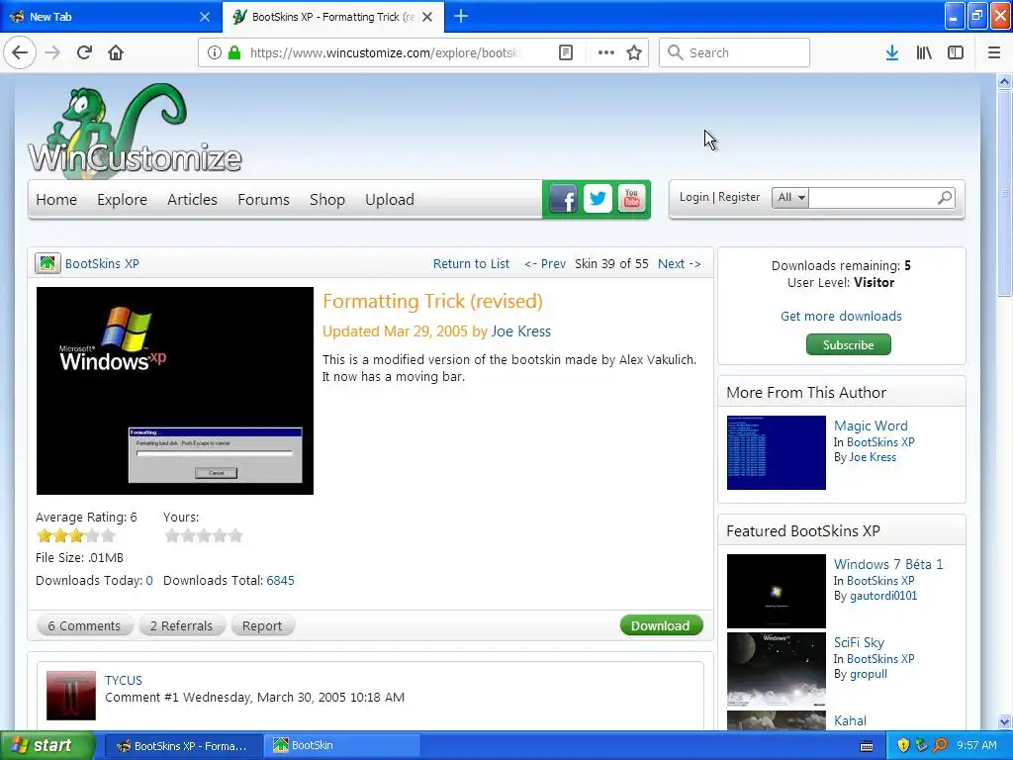The image size is (1013, 760).
Task: Open the Firefox home page icon
Action: coord(116,52)
